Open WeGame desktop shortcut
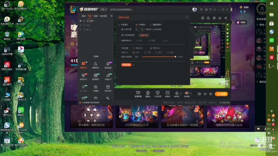 tap(21, 20)
